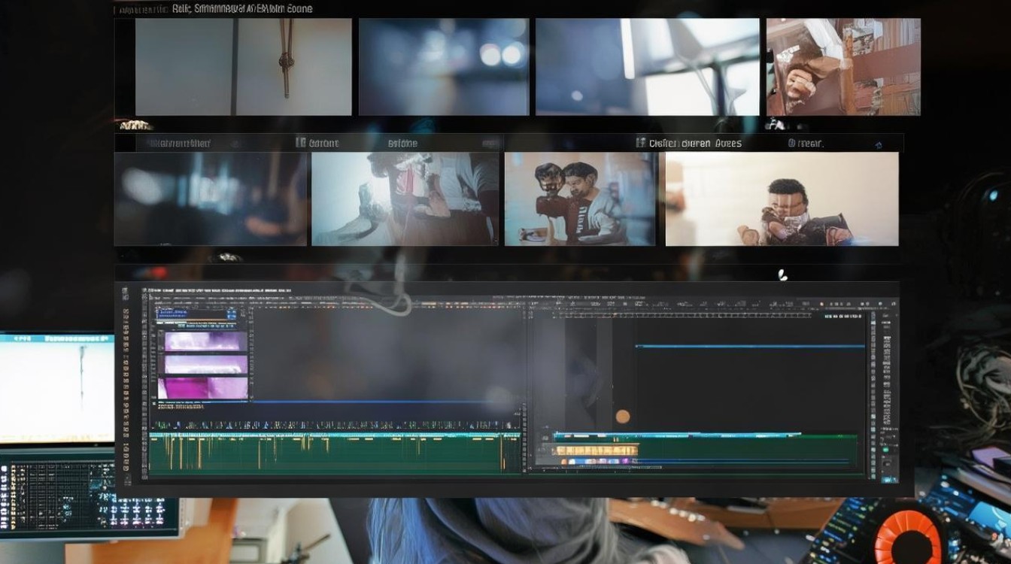Click the icon beside "Cisfien cieren" label
The width and height of the screenshot is (1011, 564).
(641, 142)
